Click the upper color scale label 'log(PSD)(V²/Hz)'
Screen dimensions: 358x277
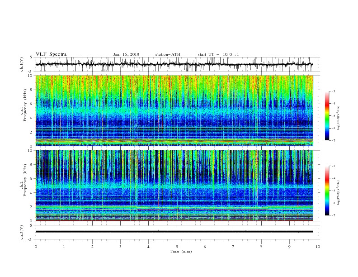pos(339,118)
